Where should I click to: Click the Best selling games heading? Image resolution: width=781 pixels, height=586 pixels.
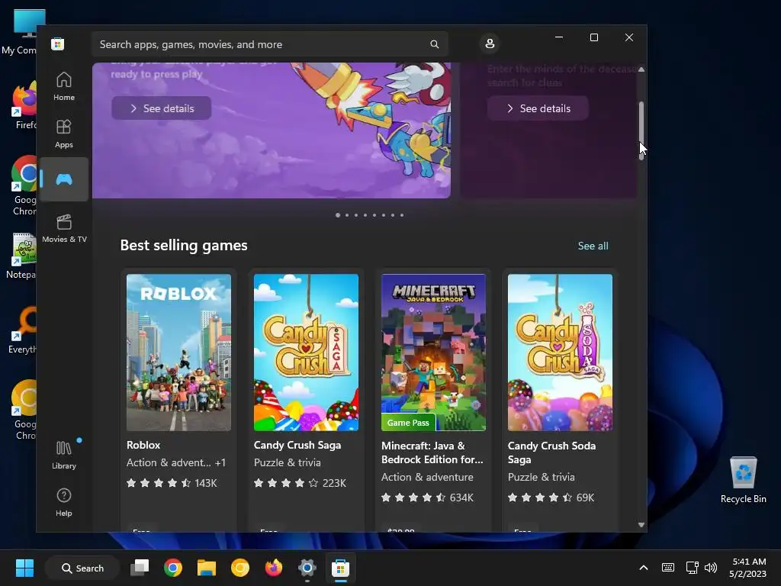tap(184, 245)
